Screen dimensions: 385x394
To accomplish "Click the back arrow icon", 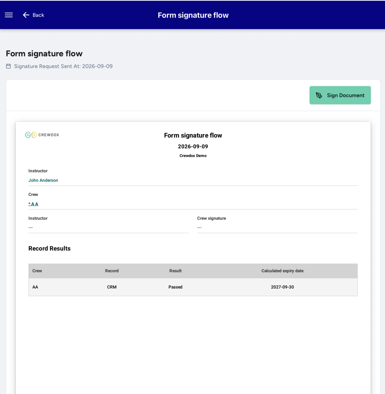I will coord(26,15).
